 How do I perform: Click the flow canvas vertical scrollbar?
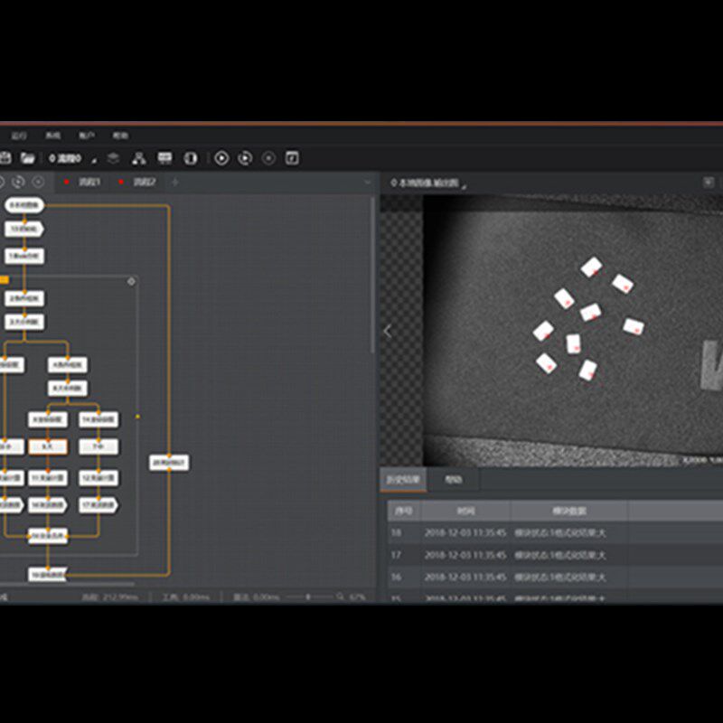[x=371, y=276]
